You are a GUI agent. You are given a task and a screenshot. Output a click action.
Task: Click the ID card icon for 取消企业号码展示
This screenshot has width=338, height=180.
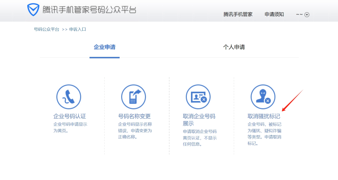point(198,97)
